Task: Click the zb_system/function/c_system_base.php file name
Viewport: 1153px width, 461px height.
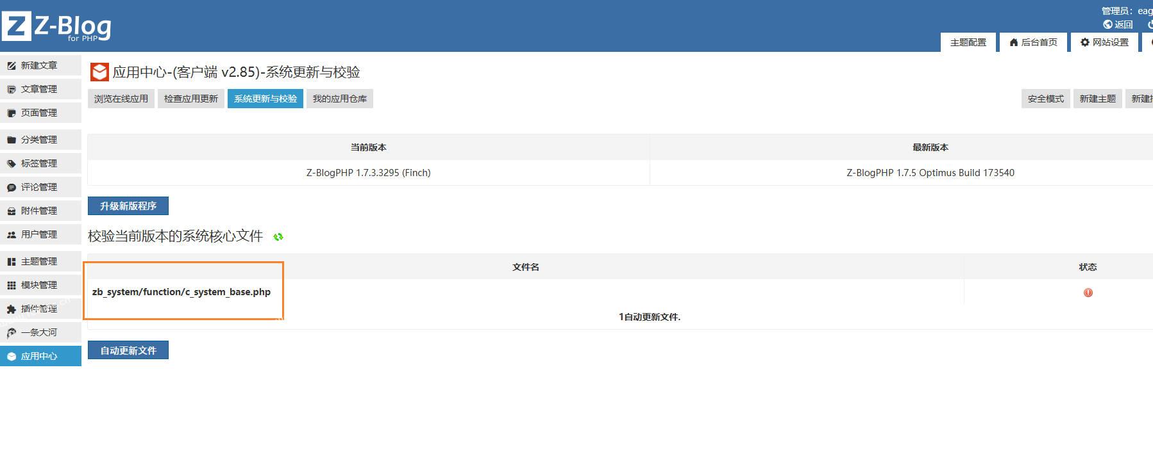Action: 181,292
